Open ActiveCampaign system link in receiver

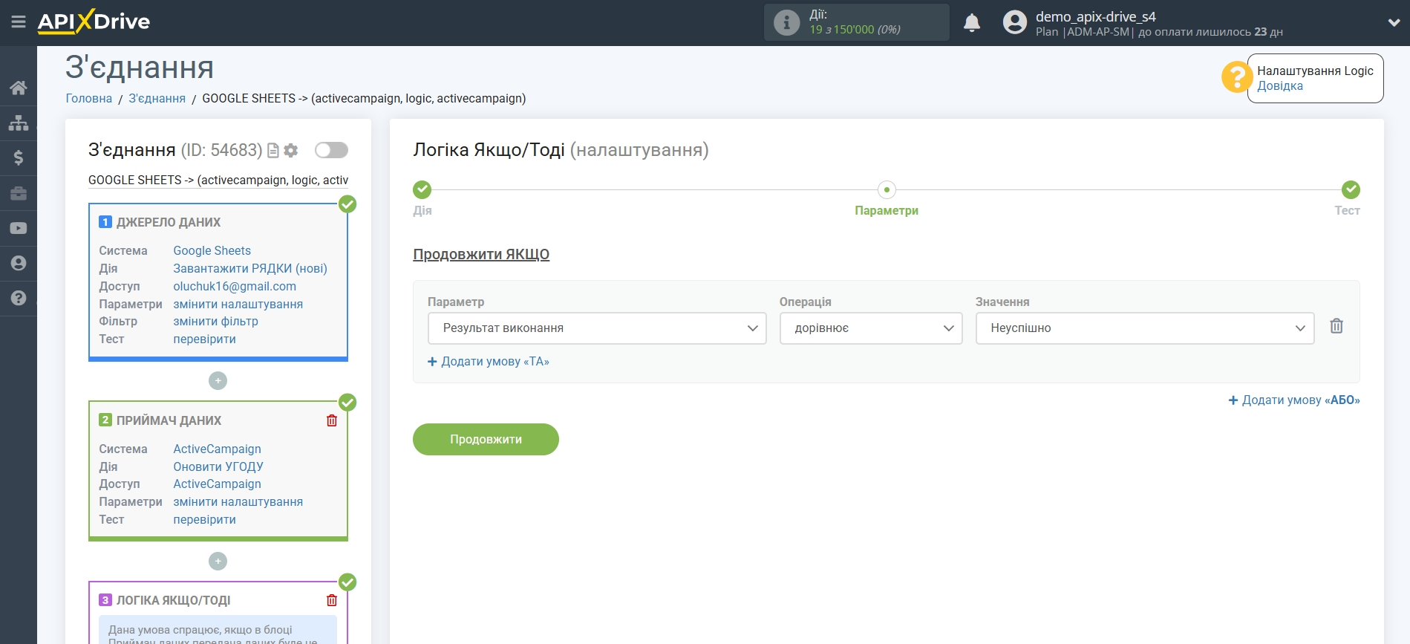point(217,449)
